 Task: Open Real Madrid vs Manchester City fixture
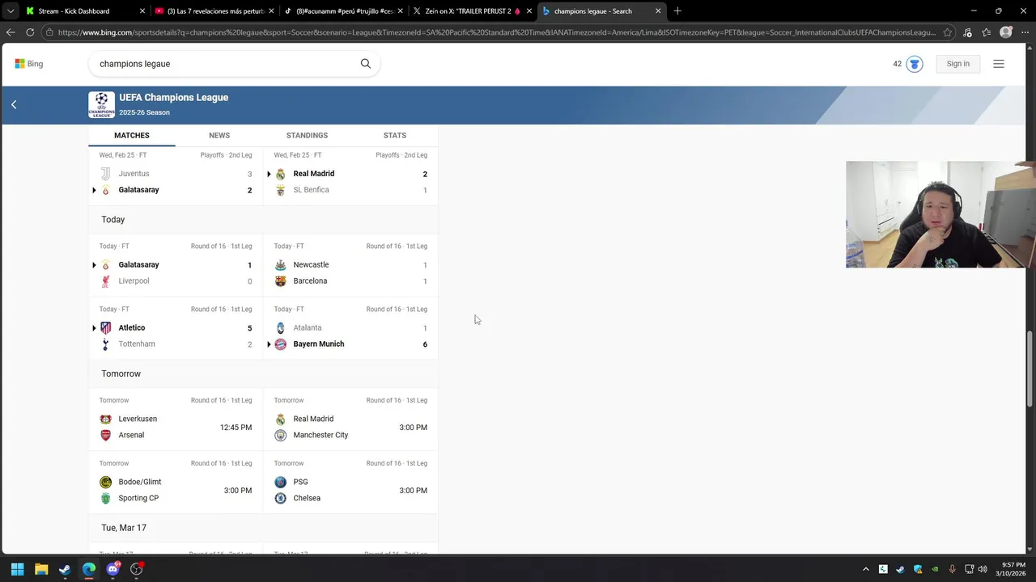(x=350, y=420)
